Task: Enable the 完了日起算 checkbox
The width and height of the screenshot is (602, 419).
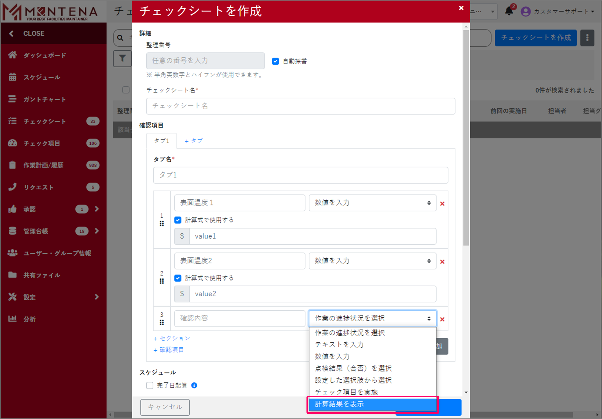Action: pyautogui.click(x=150, y=385)
